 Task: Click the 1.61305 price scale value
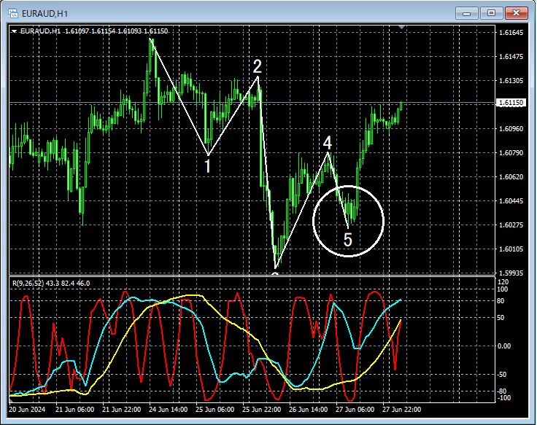pyautogui.click(x=511, y=80)
